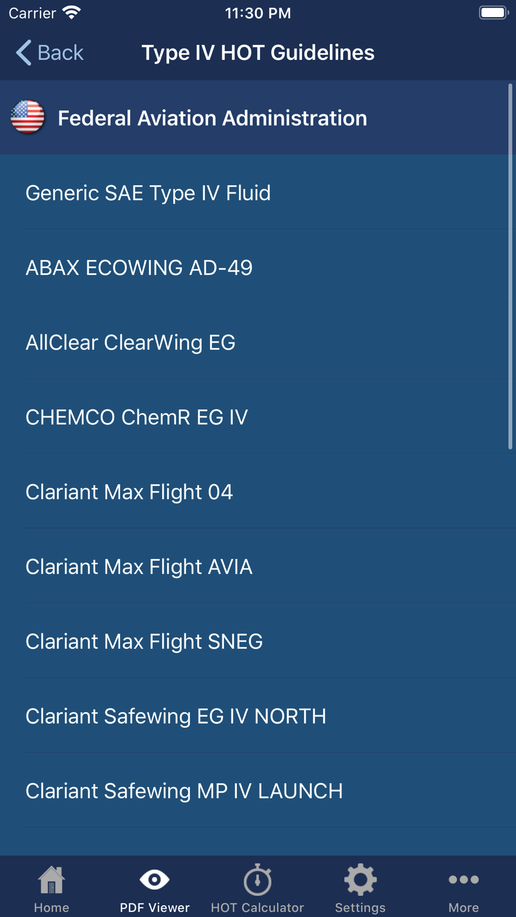Choose AllClear ClearWing EG
The height and width of the screenshot is (917, 516).
tap(131, 342)
